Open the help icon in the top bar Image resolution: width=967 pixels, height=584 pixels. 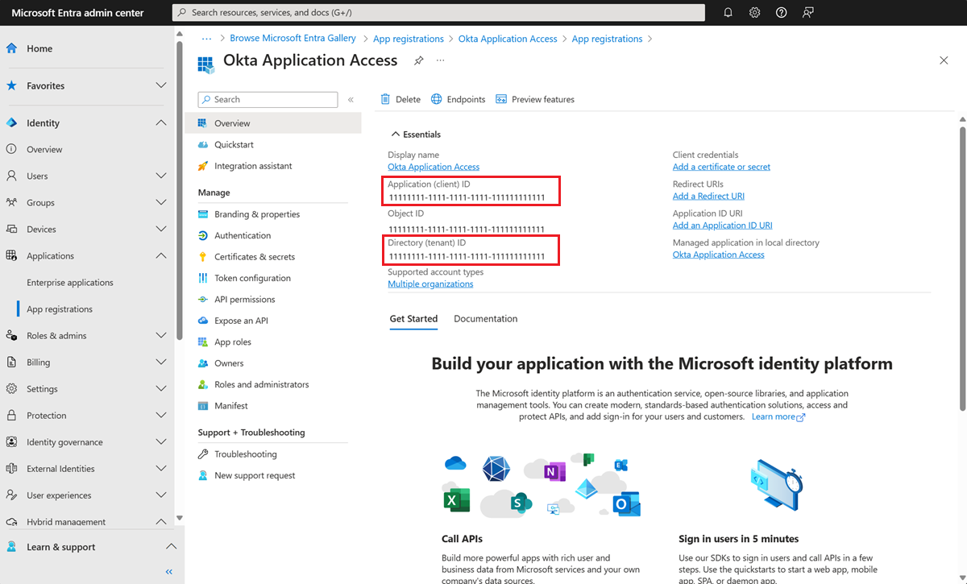click(781, 12)
